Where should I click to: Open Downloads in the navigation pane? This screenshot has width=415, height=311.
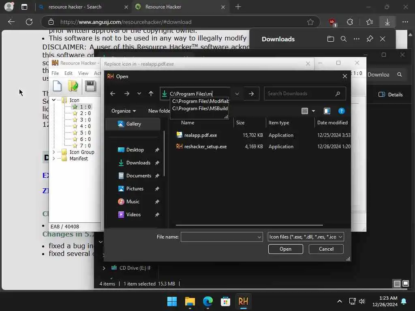click(138, 163)
